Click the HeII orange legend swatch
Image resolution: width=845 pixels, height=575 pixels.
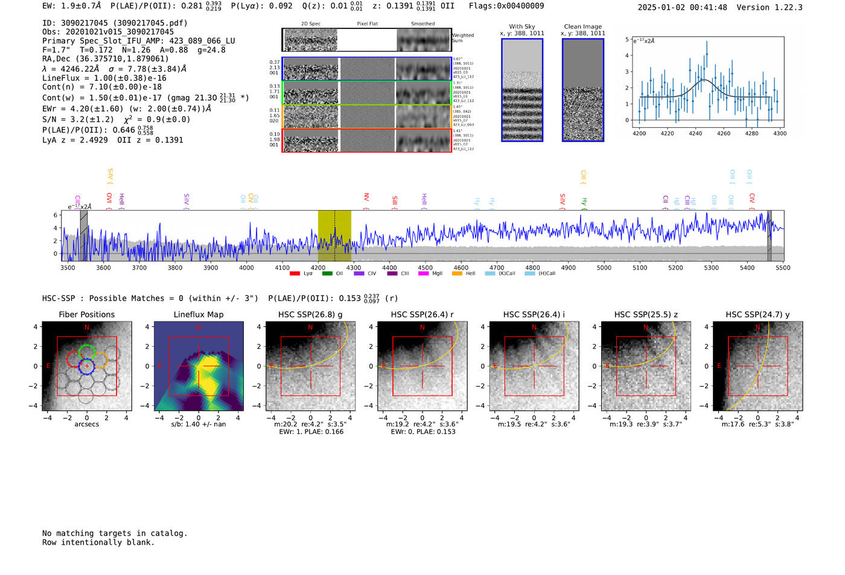click(x=457, y=273)
